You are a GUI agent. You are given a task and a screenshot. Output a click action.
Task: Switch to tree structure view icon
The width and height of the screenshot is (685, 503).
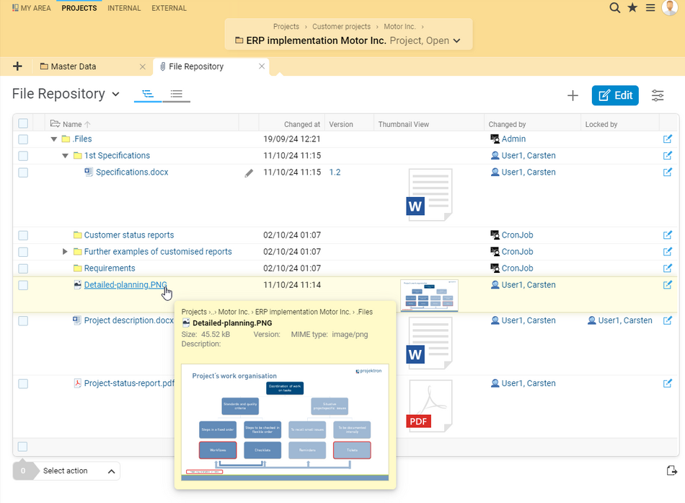(x=148, y=94)
